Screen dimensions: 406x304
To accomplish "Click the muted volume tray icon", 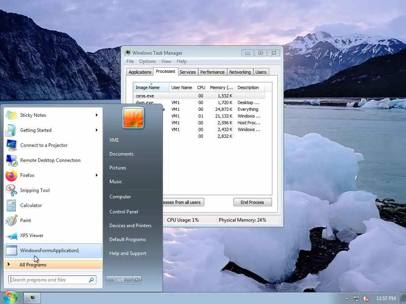I will click(366, 298).
